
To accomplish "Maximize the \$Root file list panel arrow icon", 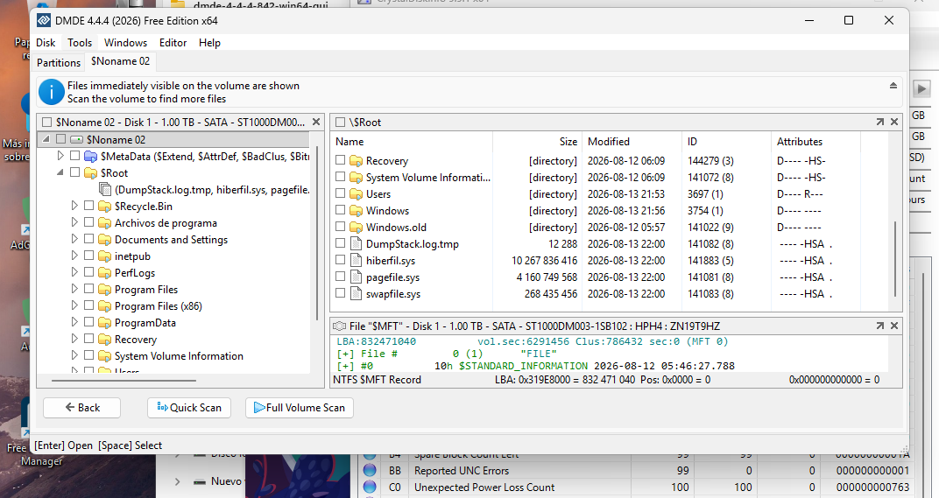I will (x=879, y=123).
